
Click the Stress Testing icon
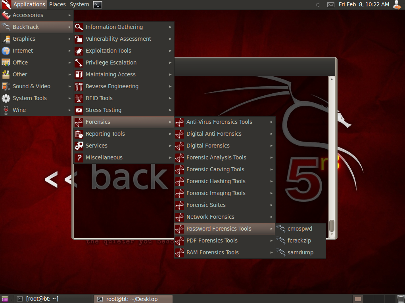click(x=79, y=110)
